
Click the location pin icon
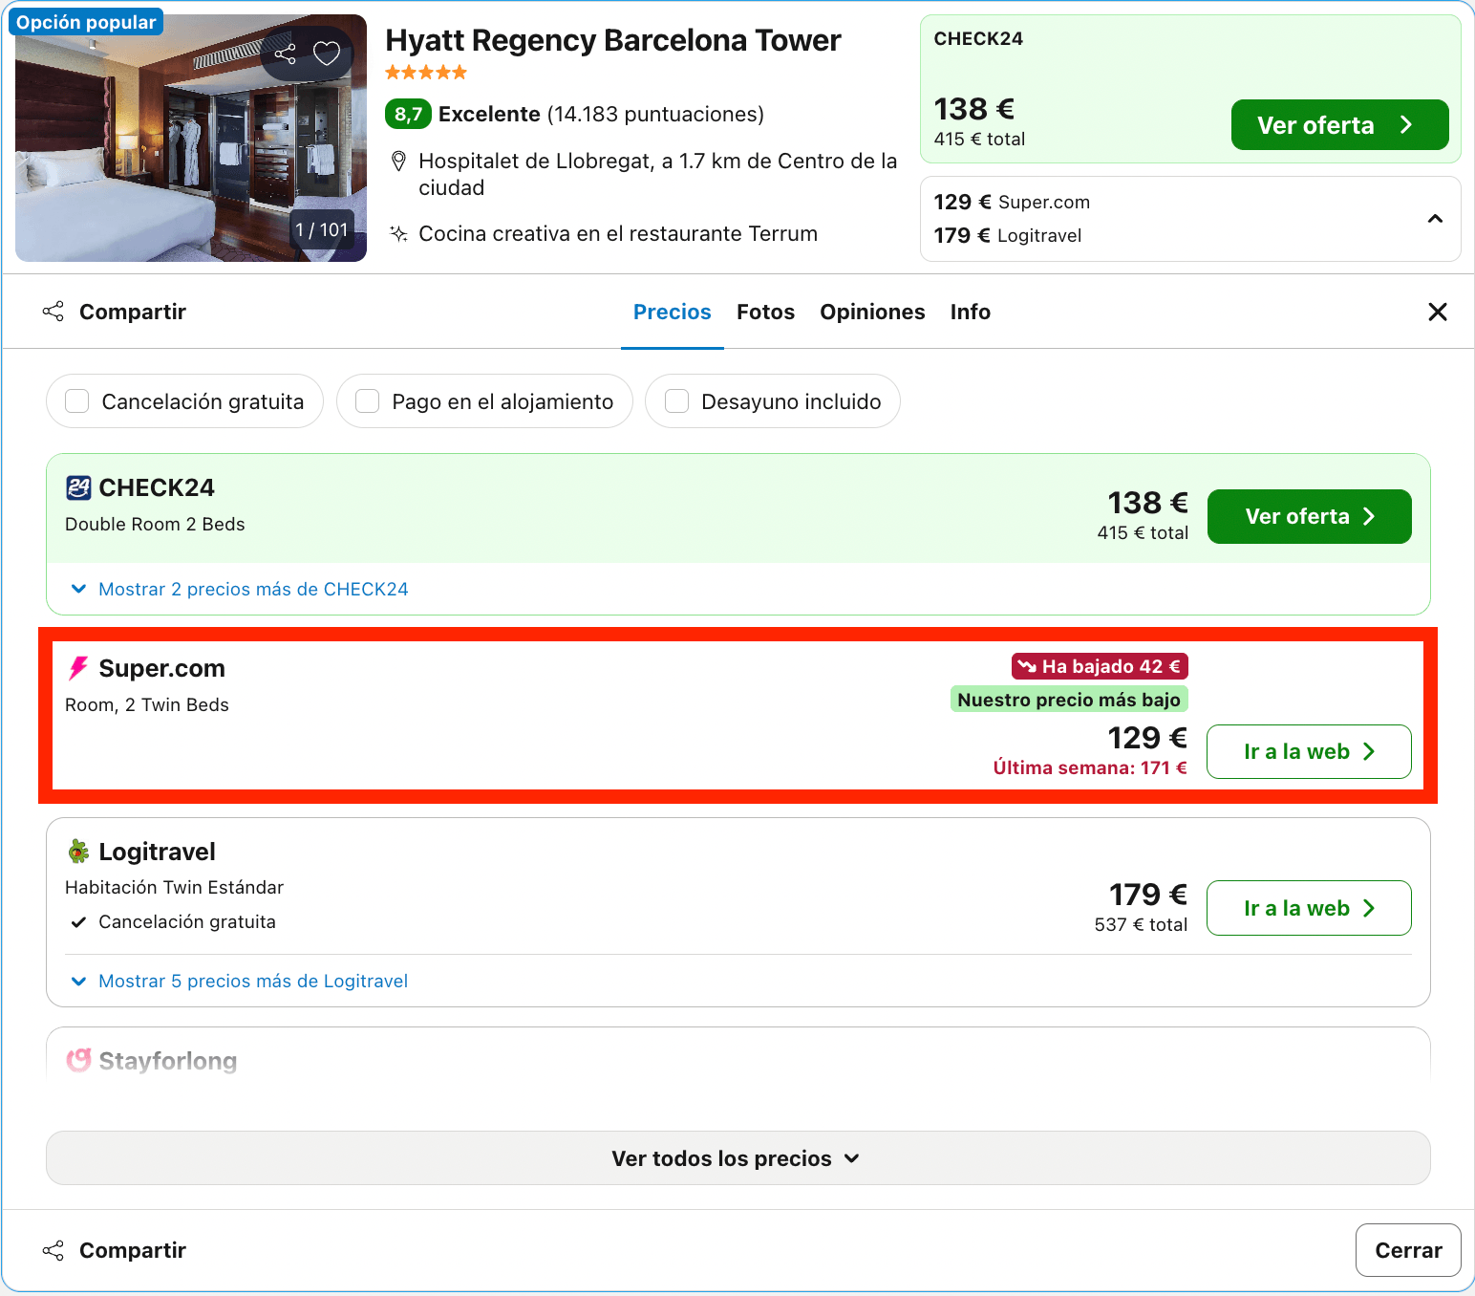399,162
